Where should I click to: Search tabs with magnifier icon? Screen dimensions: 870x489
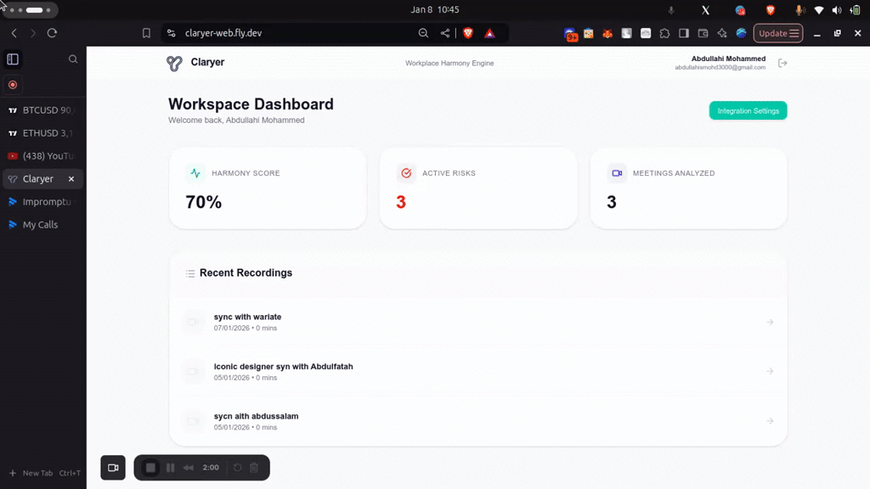73,59
